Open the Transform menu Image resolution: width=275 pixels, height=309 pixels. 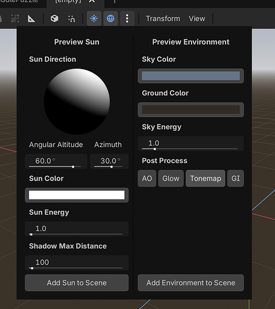pyautogui.click(x=163, y=19)
